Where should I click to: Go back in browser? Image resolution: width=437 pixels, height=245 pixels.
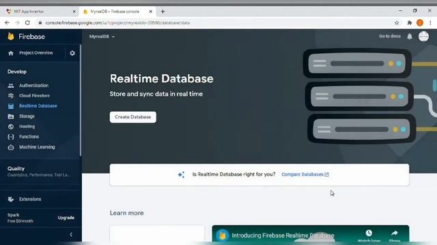click(x=7, y=22)
